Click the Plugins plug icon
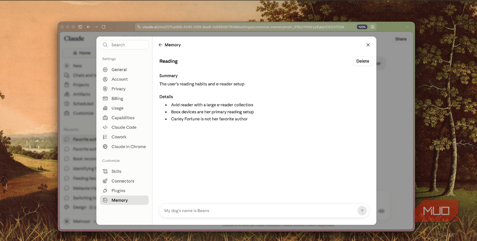 point(105,191)
